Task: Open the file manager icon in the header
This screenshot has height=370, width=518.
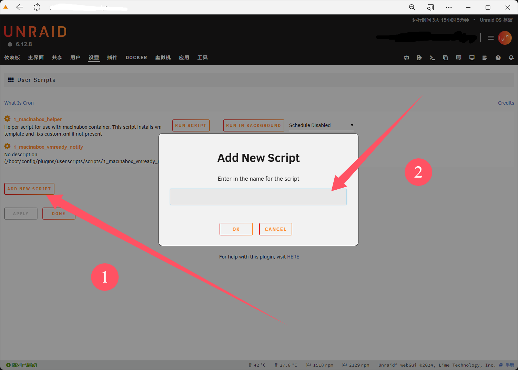Action: (446, 58)
